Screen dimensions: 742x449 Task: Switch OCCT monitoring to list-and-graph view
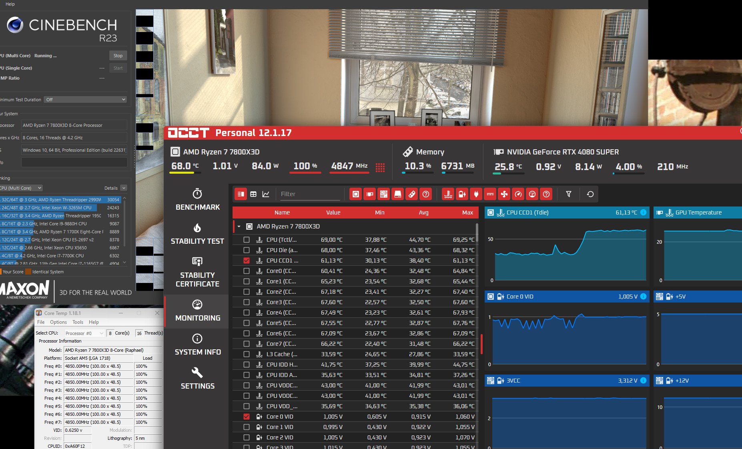(241, 194)
